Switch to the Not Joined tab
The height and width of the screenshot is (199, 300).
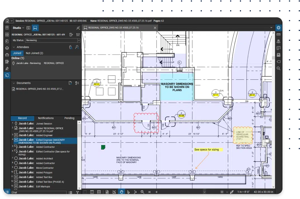[x=34, y=53]
